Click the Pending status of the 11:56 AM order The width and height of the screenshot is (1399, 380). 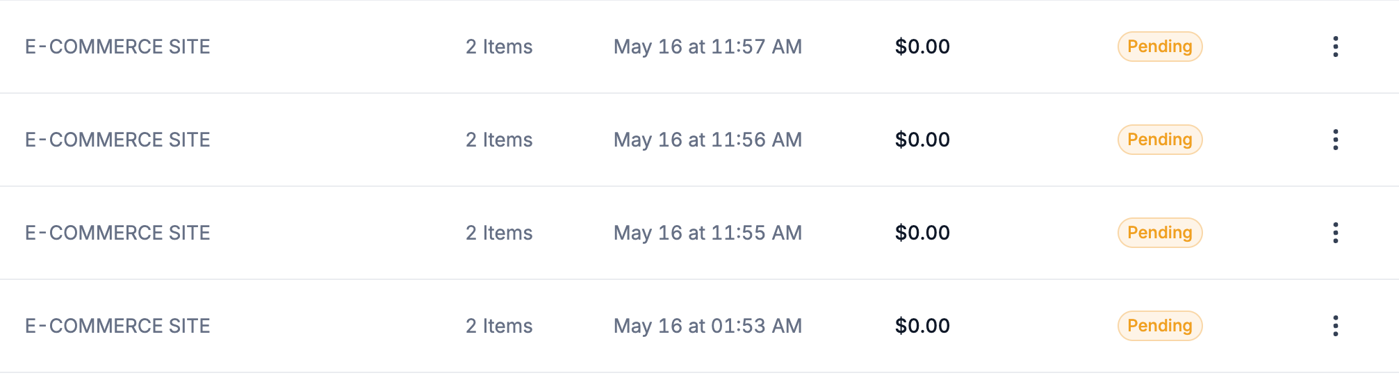point(1159,140)
